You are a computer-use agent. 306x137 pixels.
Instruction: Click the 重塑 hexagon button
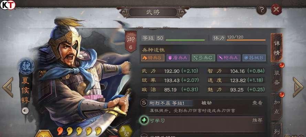tap(126, 132)
